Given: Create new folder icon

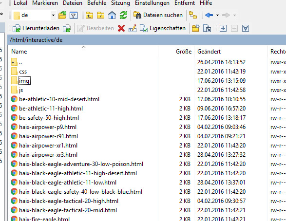Looking at the screenshot, I should pos(195,28).
